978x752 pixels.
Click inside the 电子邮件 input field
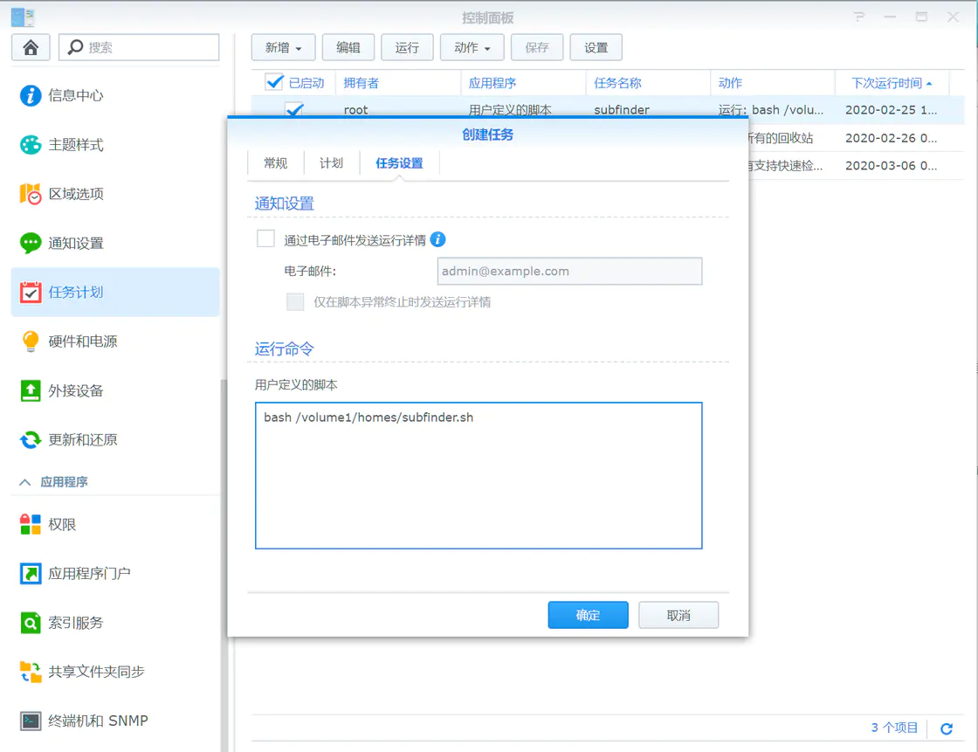(x=569, y=271)
